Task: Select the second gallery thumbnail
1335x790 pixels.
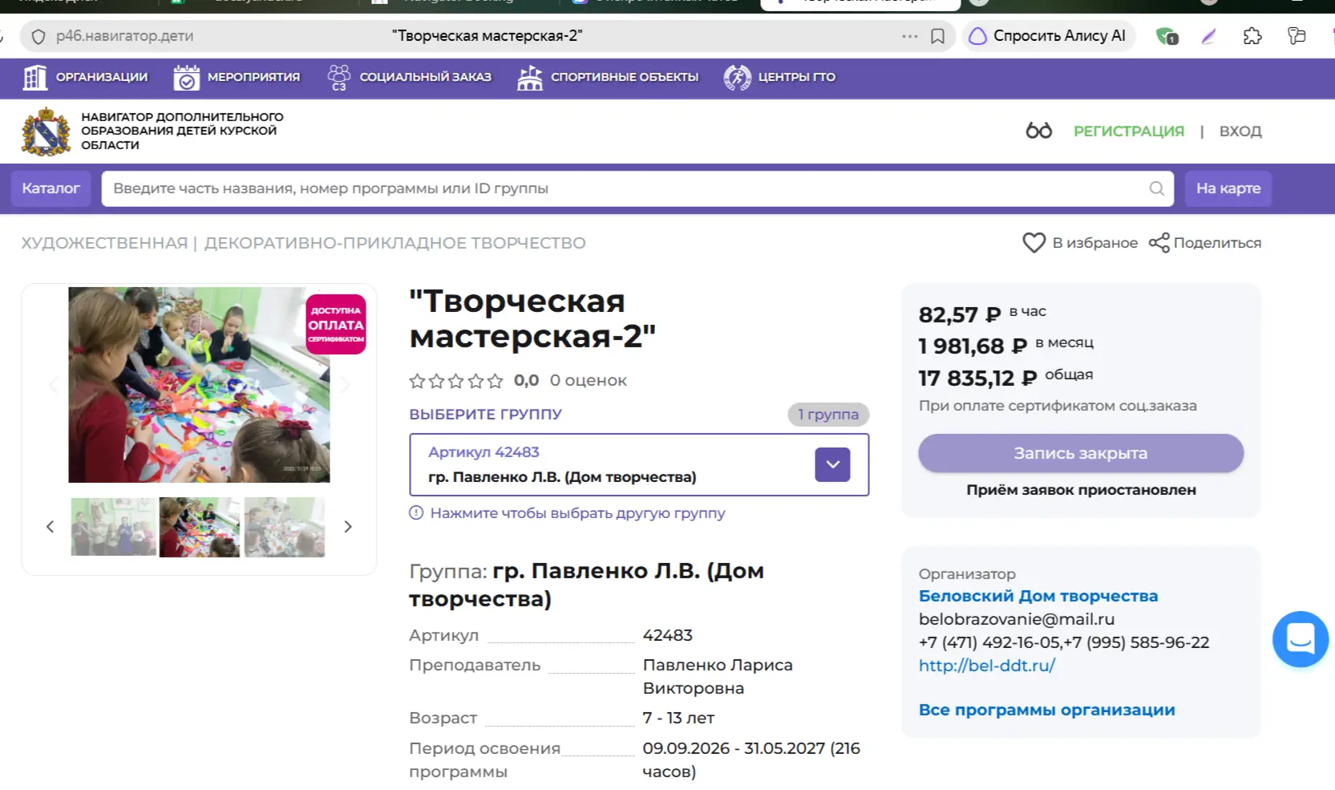Action: [x=200, y=527]
